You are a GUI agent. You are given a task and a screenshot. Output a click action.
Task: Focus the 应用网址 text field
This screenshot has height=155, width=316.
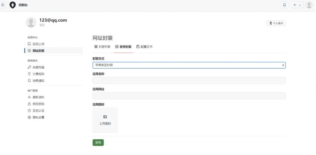click(189, 96)
